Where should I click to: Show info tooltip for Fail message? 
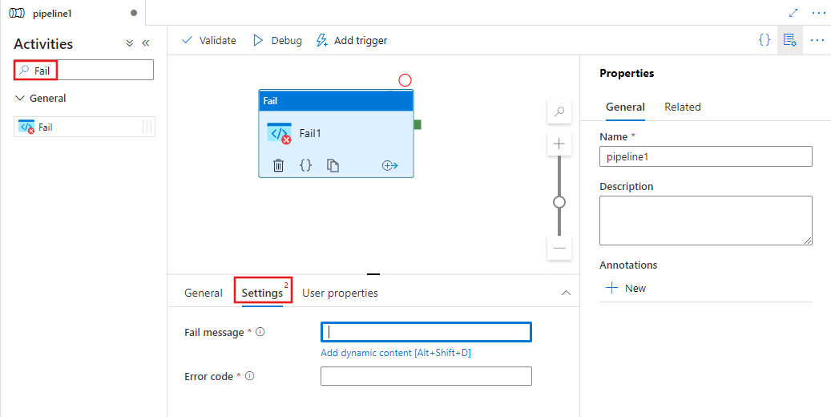(x=260, y=332)
